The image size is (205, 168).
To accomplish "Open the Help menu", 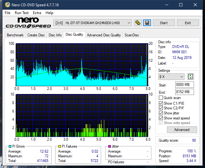I will click(49, 13).
